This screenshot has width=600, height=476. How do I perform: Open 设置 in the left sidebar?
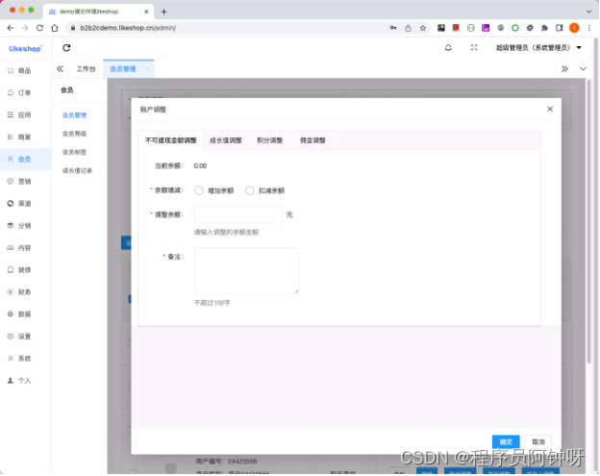(19, 337)
